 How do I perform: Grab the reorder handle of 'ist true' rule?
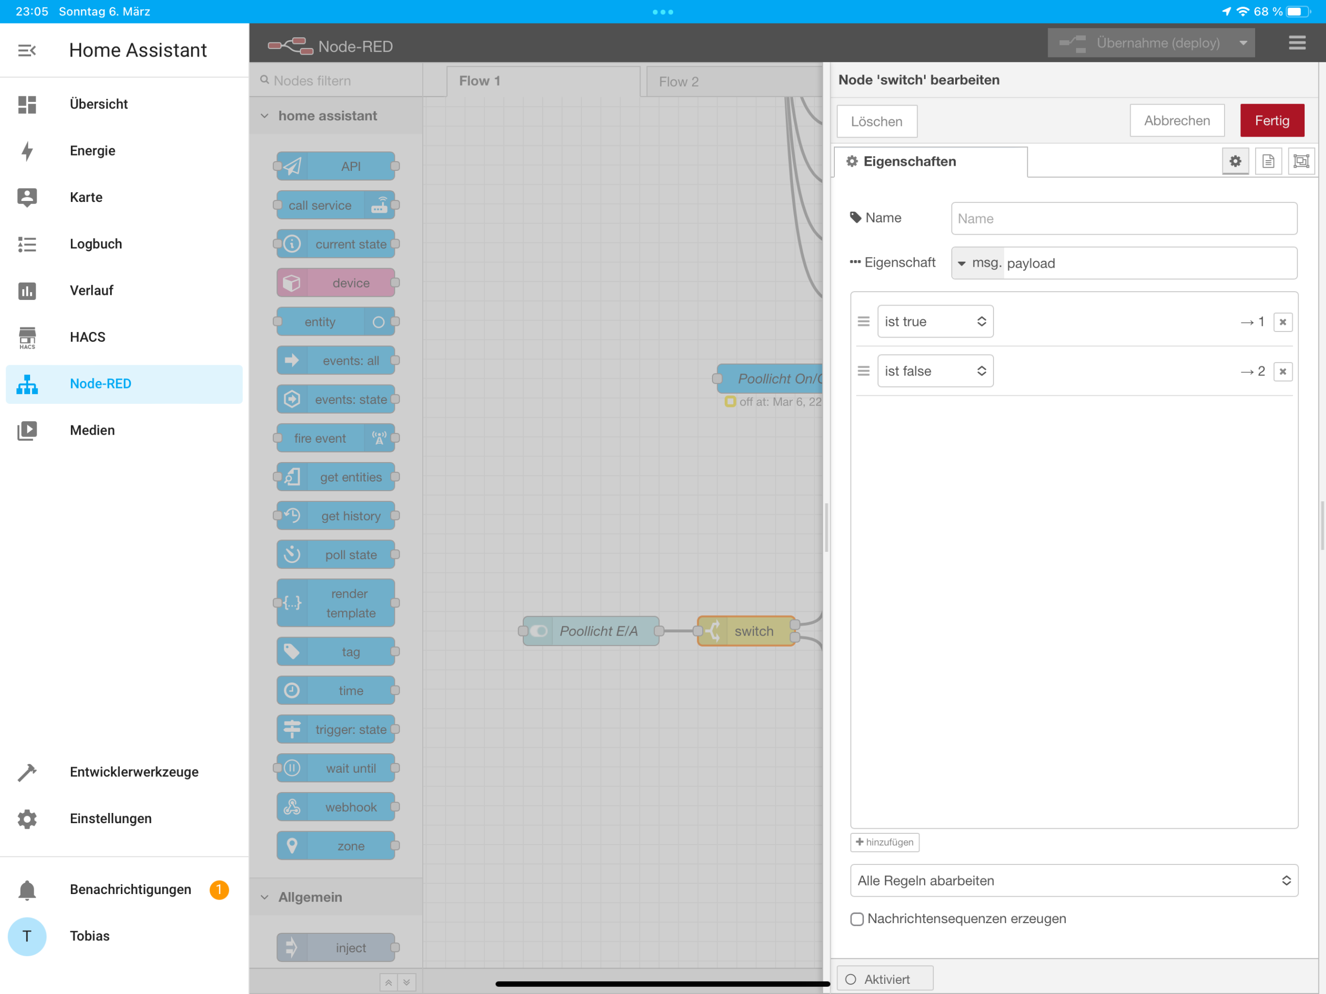(x=863, y=322)
